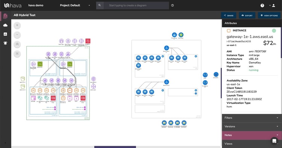282x148 pixels.
Task: Select purple lock gateway icon in AWS diagram
Action: [68, 41]
